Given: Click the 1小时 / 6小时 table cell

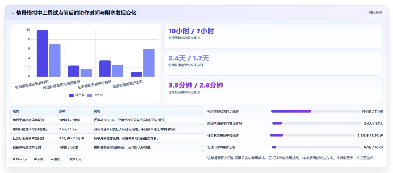Looking at the screenshot, I should (69, 147).
